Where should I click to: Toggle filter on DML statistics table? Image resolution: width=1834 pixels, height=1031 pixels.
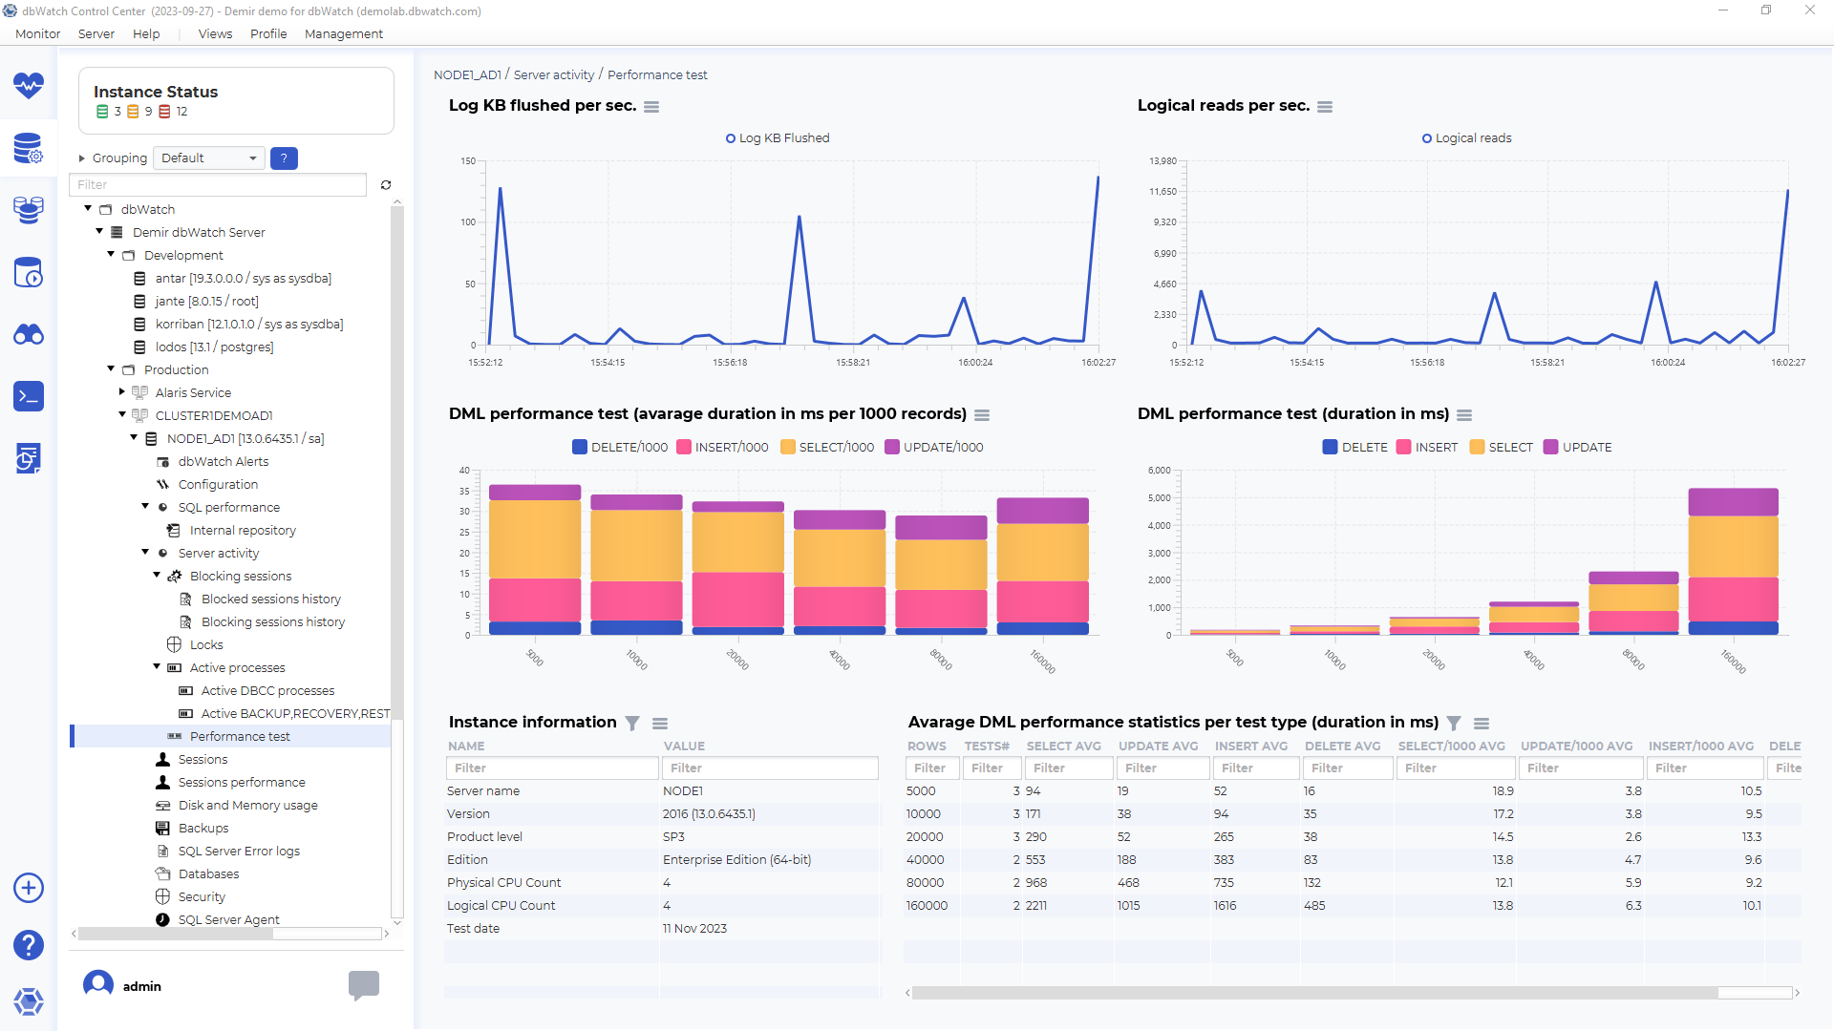(1454, 724)
